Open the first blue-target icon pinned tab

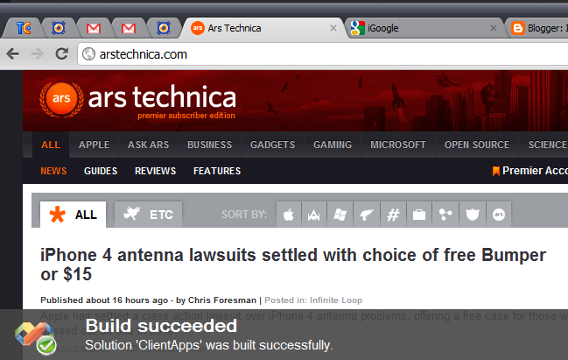coord(59,28)
